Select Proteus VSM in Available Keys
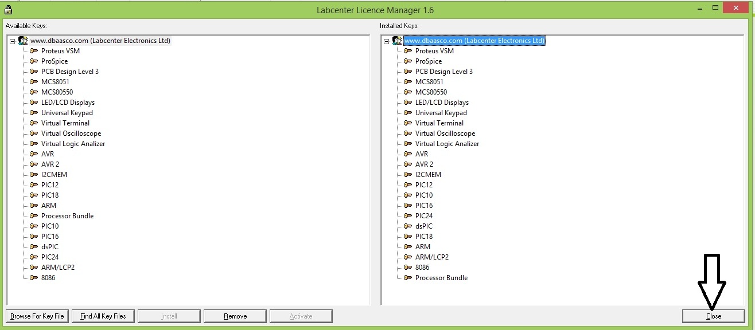Viewport: 755px width, 330px height. tap(60, 51)
